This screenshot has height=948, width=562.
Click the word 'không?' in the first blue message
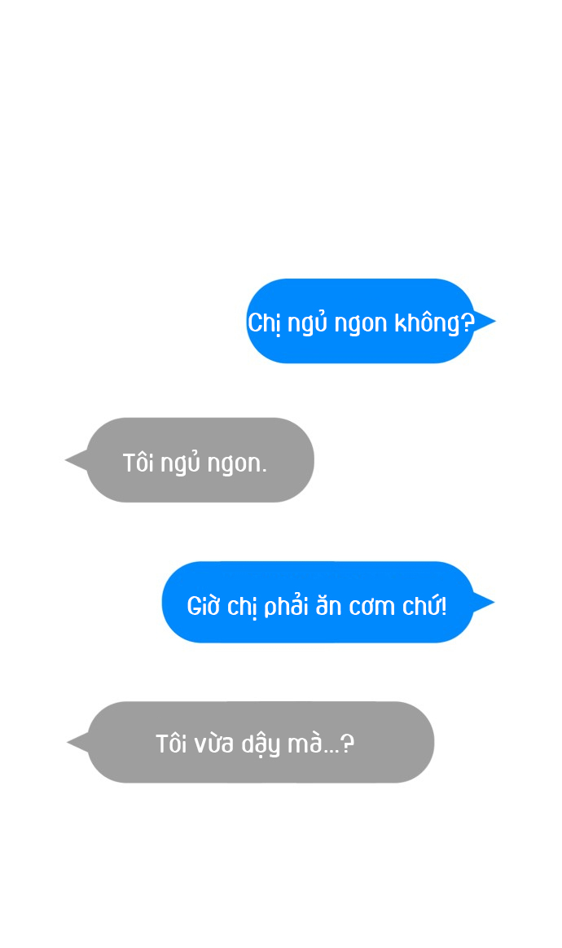pos(434,323)
